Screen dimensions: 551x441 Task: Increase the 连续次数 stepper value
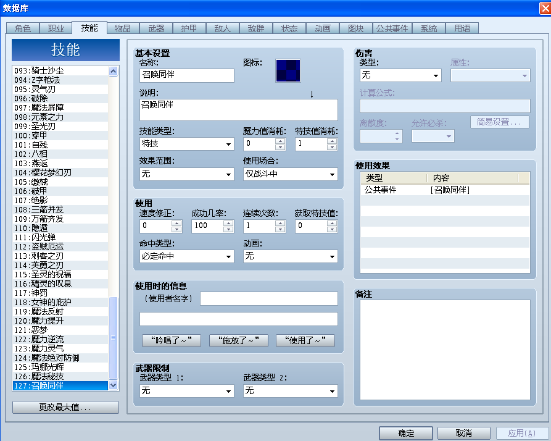click(280, 223)
